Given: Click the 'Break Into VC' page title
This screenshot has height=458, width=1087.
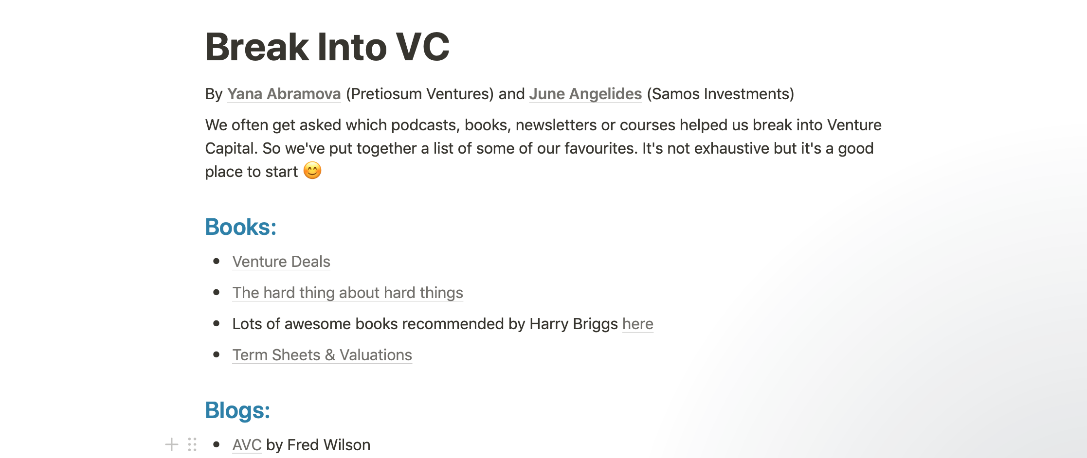Looking at the screenshot, I should (327, 47).
